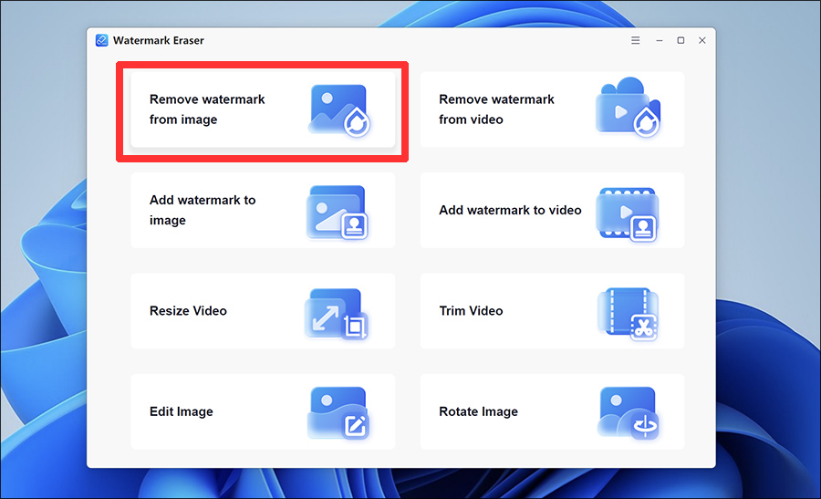The width and height of the screenshot is (821, 499).
Task: Open the "Resize Video" label
Action: (x=188, y=311)
